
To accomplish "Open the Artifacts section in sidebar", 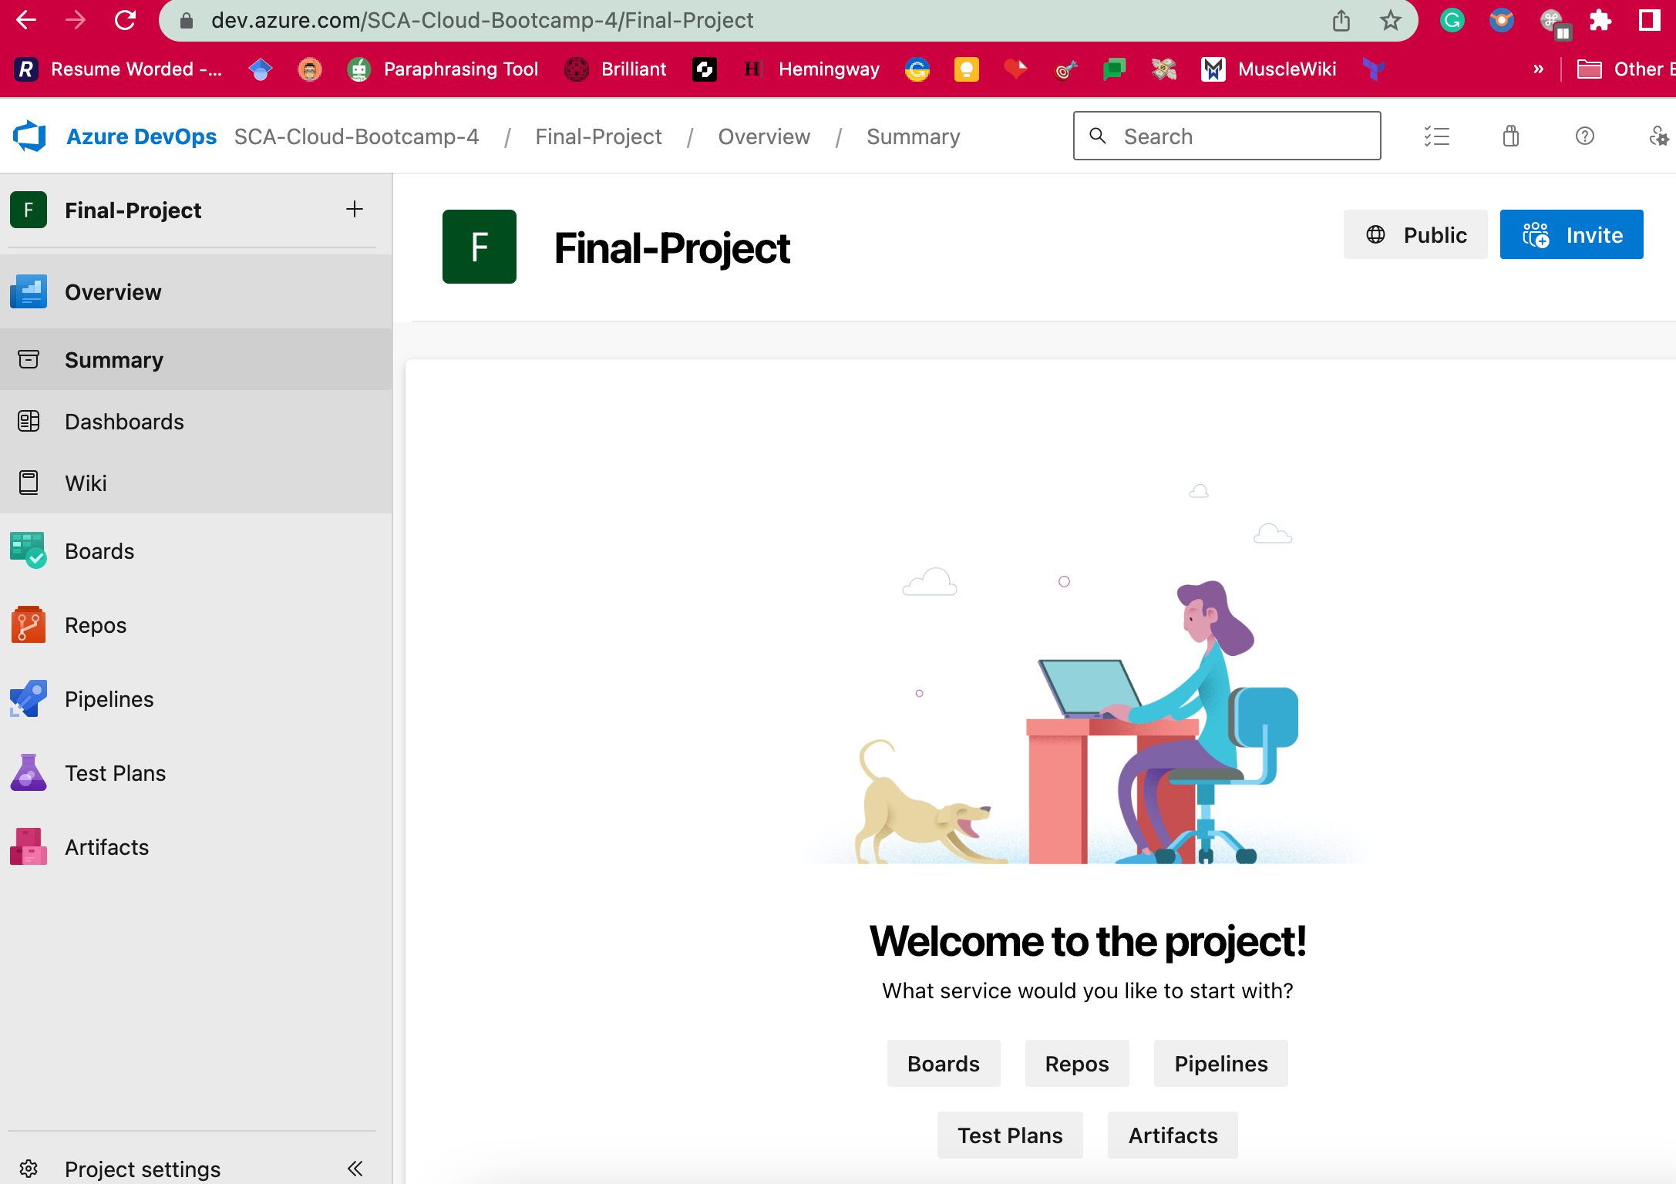I will (106, 846).
